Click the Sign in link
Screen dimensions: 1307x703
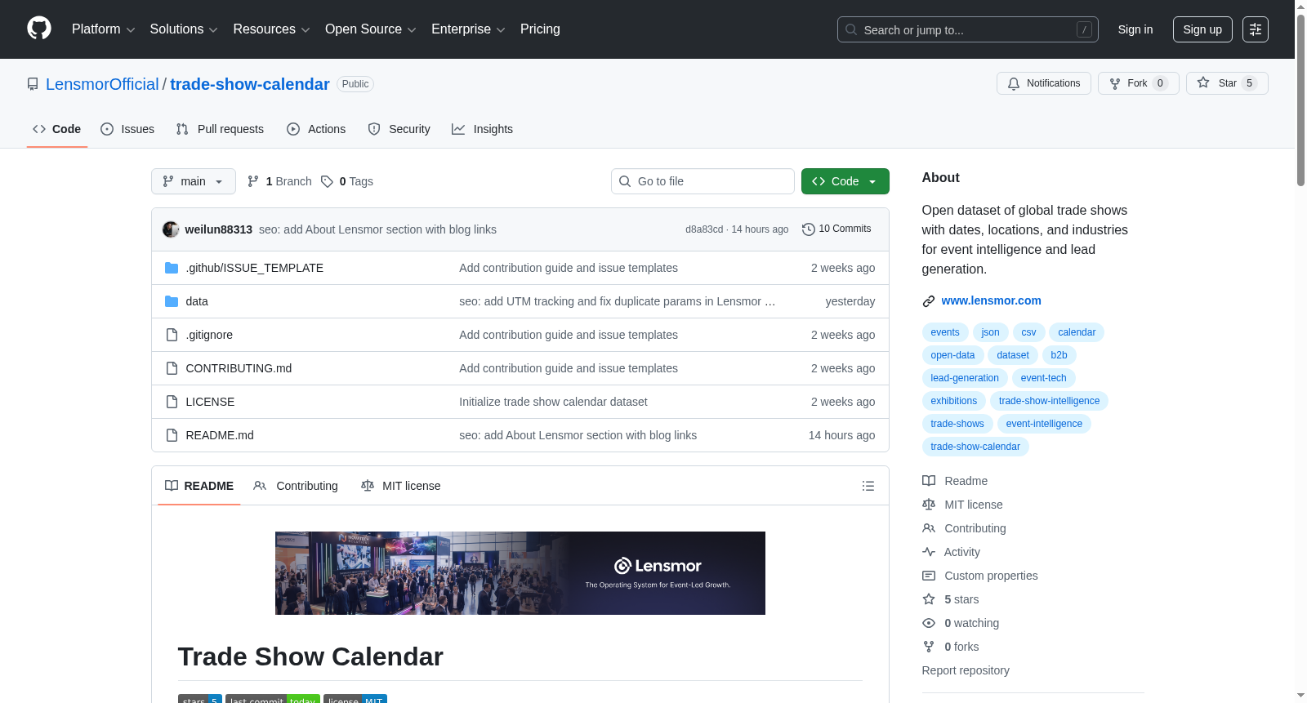click(x=1135, y=29)
